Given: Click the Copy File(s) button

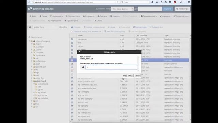Looking at the screenshot, I should click(x=128, y=76).
